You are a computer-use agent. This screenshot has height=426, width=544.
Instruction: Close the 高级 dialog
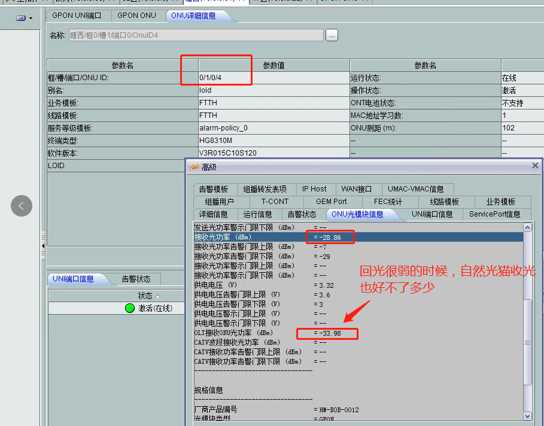point(535,166)
